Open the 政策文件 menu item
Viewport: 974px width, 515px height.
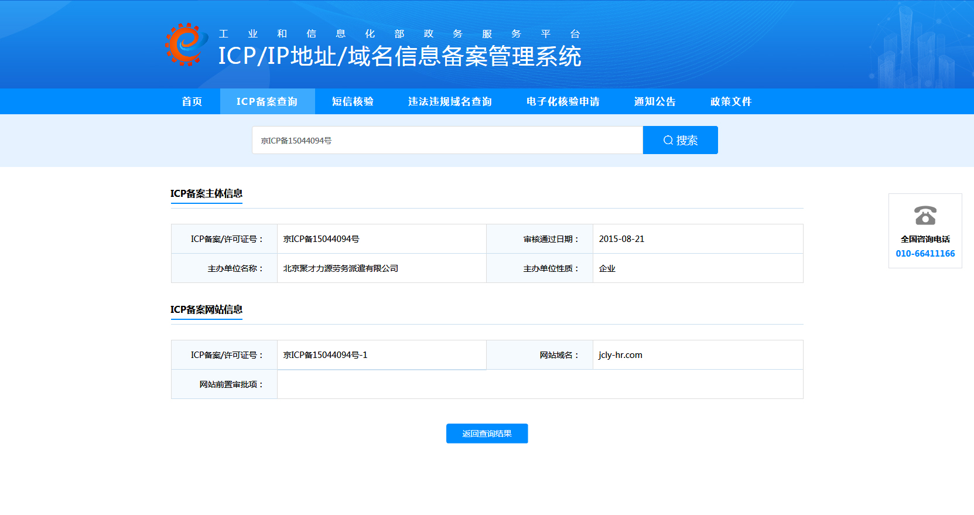click(x=731, y=101)
